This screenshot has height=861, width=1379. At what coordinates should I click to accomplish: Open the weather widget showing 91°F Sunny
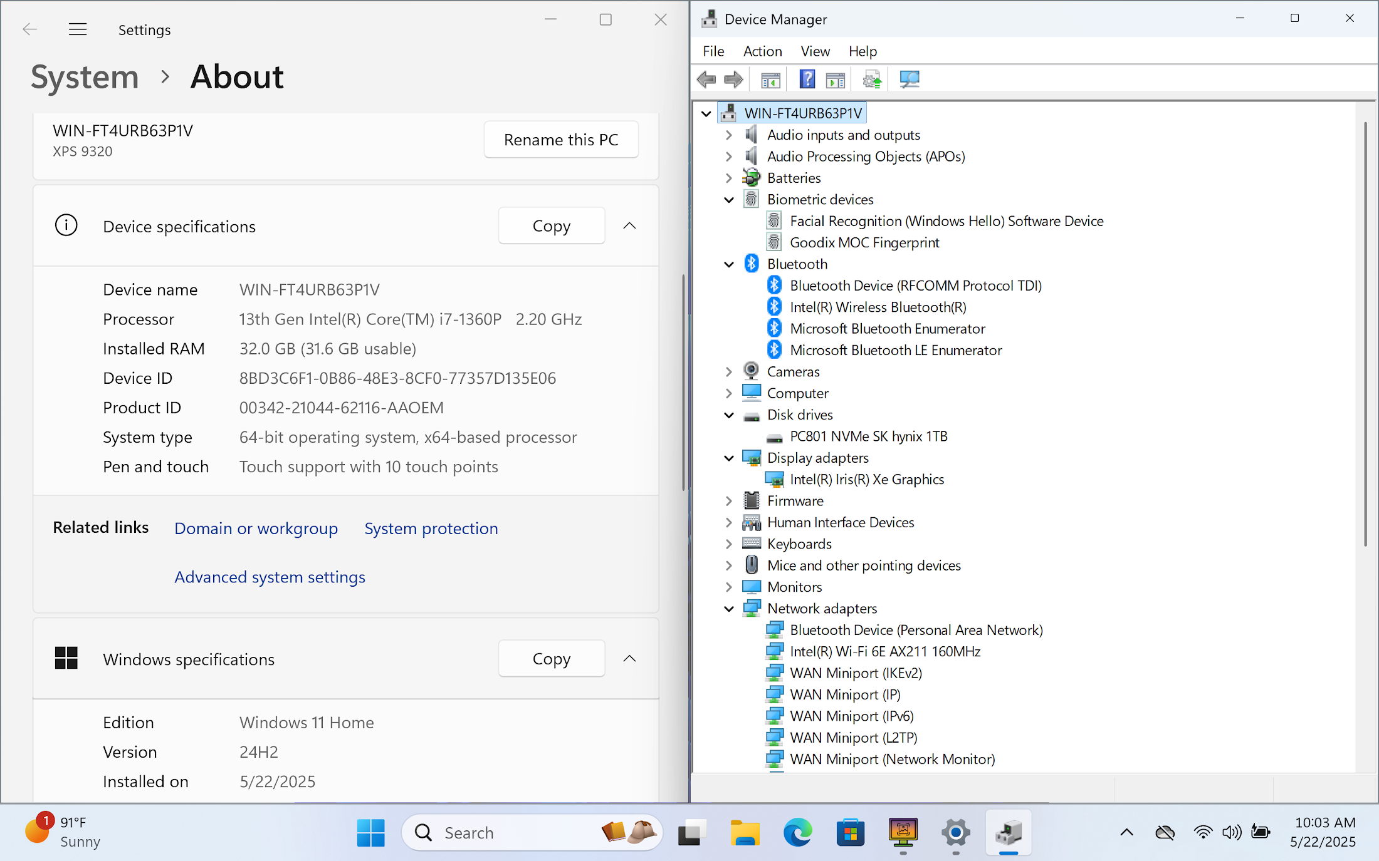click(63, 832)
